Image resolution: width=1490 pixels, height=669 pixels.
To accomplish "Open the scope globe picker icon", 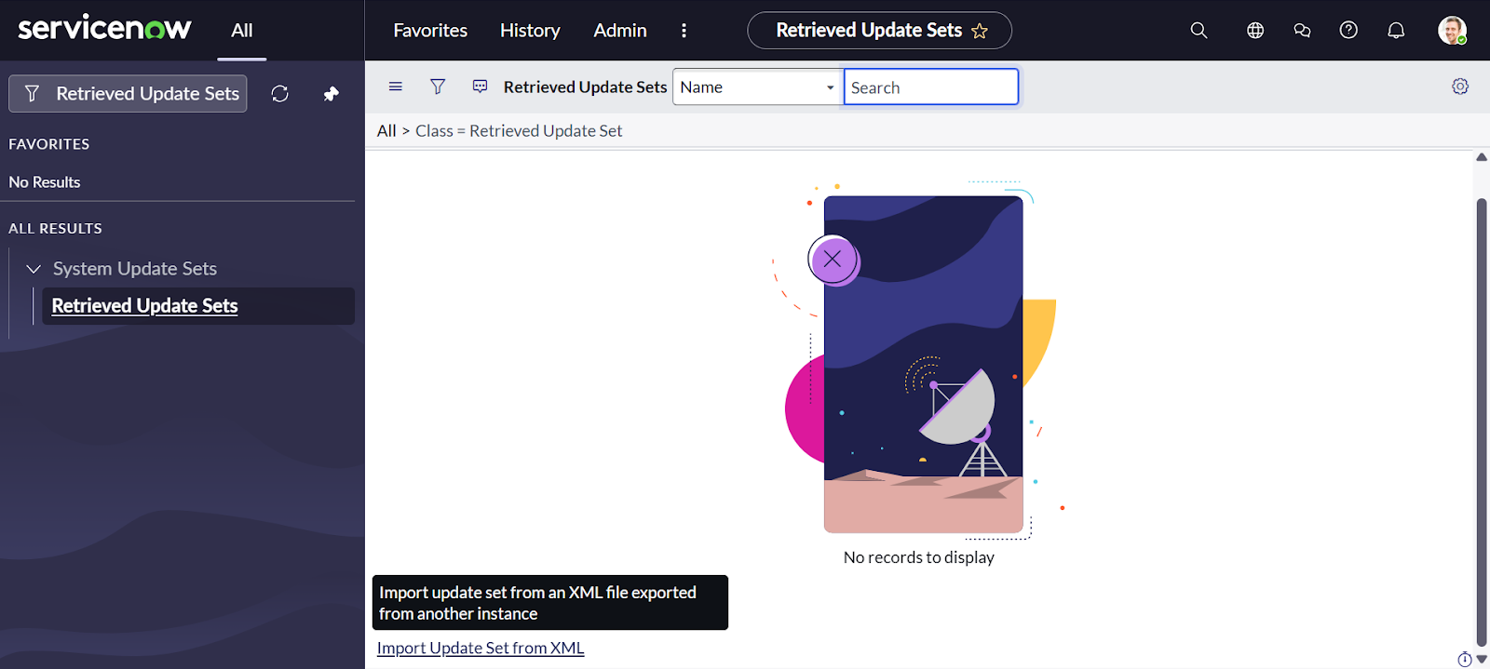I will (1255, 31).
